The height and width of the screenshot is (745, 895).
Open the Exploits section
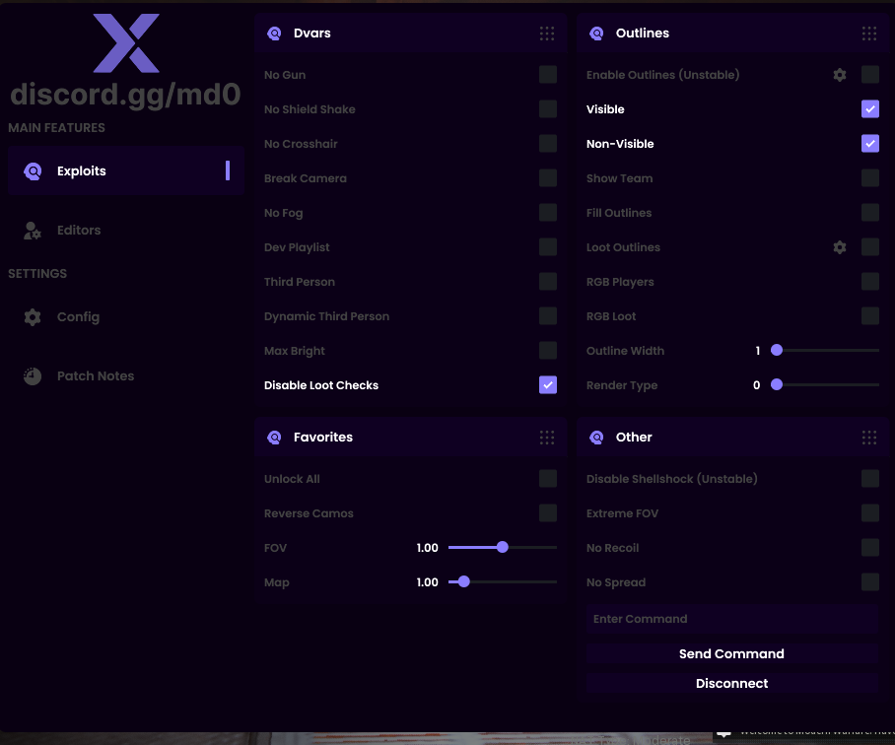(x=126, y=170)
